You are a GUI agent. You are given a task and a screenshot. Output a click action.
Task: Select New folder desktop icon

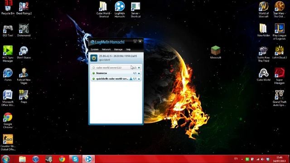pyautogui.click(x=264, y=30)
